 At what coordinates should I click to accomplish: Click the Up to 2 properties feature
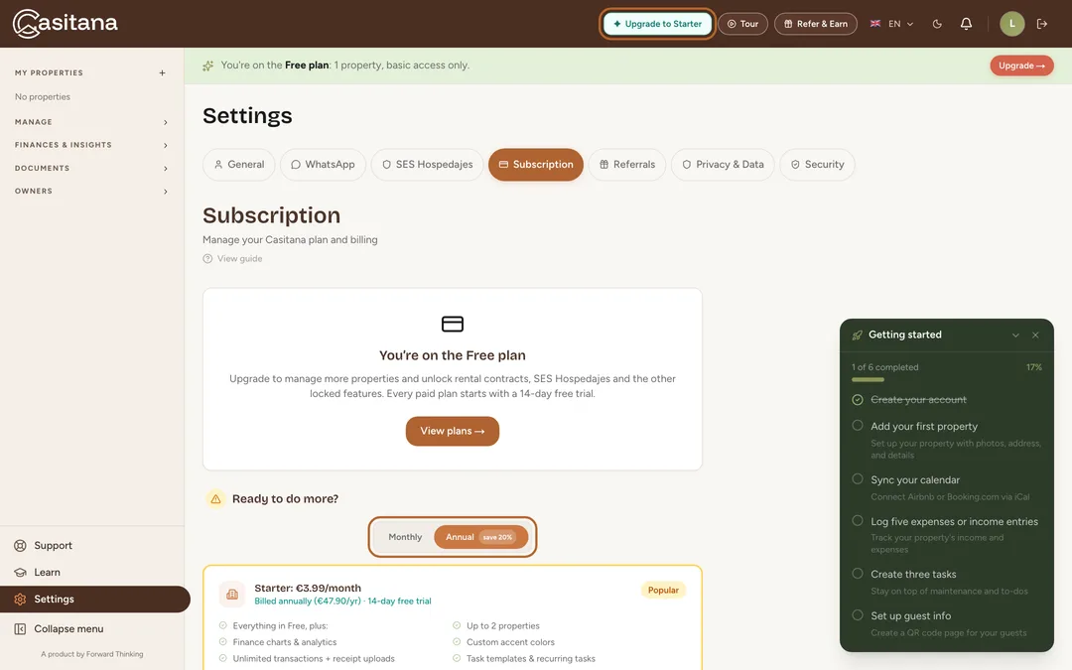[503, 625]
